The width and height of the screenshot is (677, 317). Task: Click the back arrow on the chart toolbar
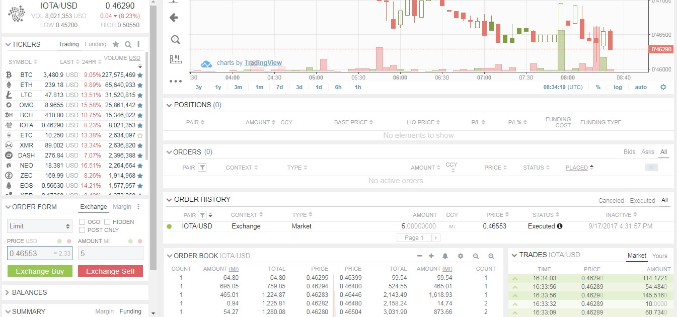coord(175,17)
